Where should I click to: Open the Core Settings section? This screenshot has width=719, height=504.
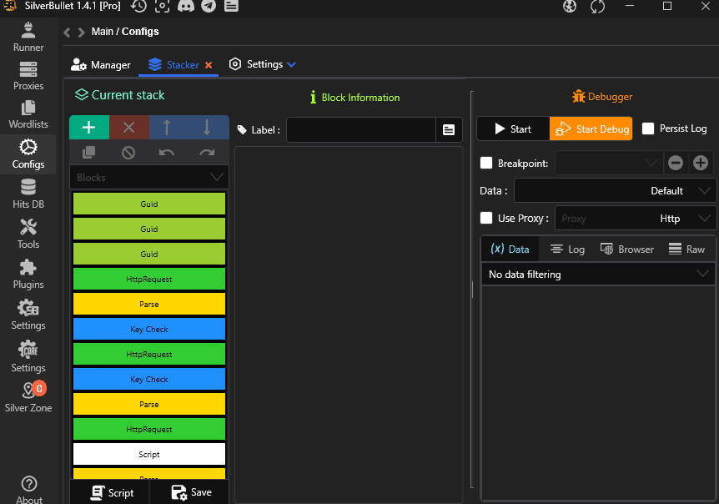(x=28, y=357)
